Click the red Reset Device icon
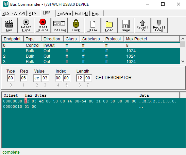186x155 pixels. point(43,22)
